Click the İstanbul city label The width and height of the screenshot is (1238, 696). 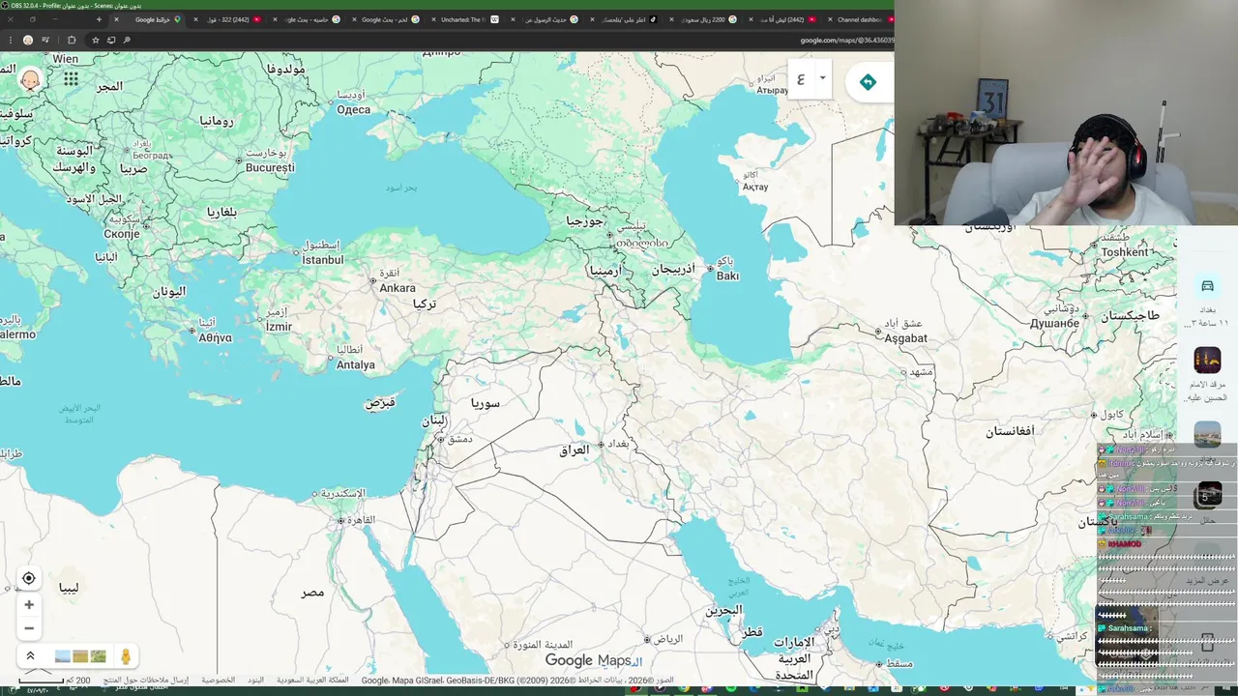point(323,260)
